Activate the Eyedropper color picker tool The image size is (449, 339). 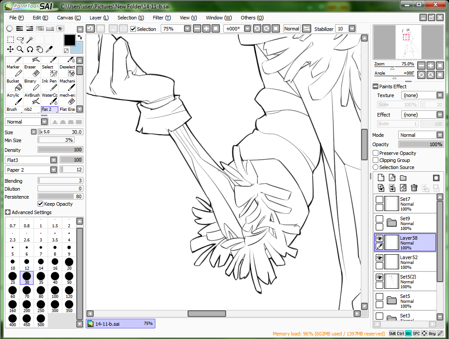tap(49, 49)
